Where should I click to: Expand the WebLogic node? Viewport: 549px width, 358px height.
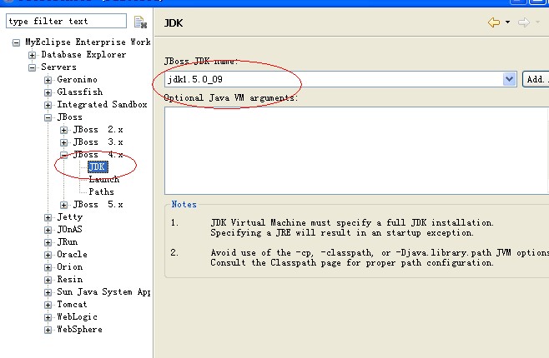coord(48,317)
